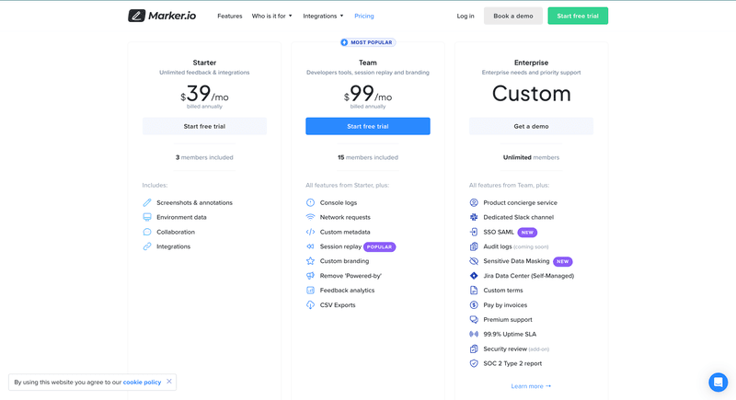Screen dimensions: 736x400
Task: Expand the Integrations dropdown menu
Action: point(323,16)
